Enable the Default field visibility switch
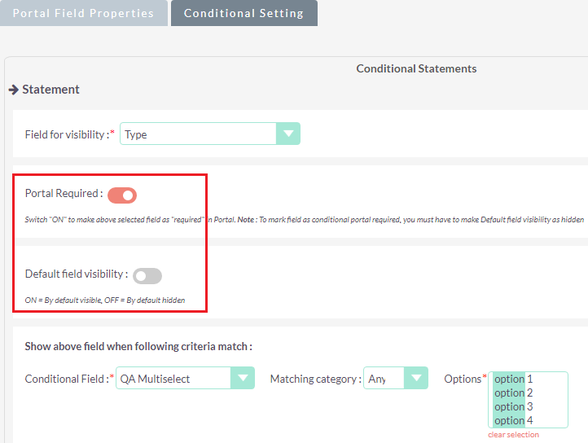The width and height of the screenshot is (588, 443). coord(147,276)
